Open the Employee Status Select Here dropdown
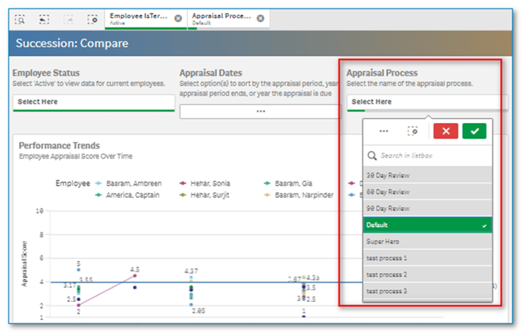 point(94,102)
